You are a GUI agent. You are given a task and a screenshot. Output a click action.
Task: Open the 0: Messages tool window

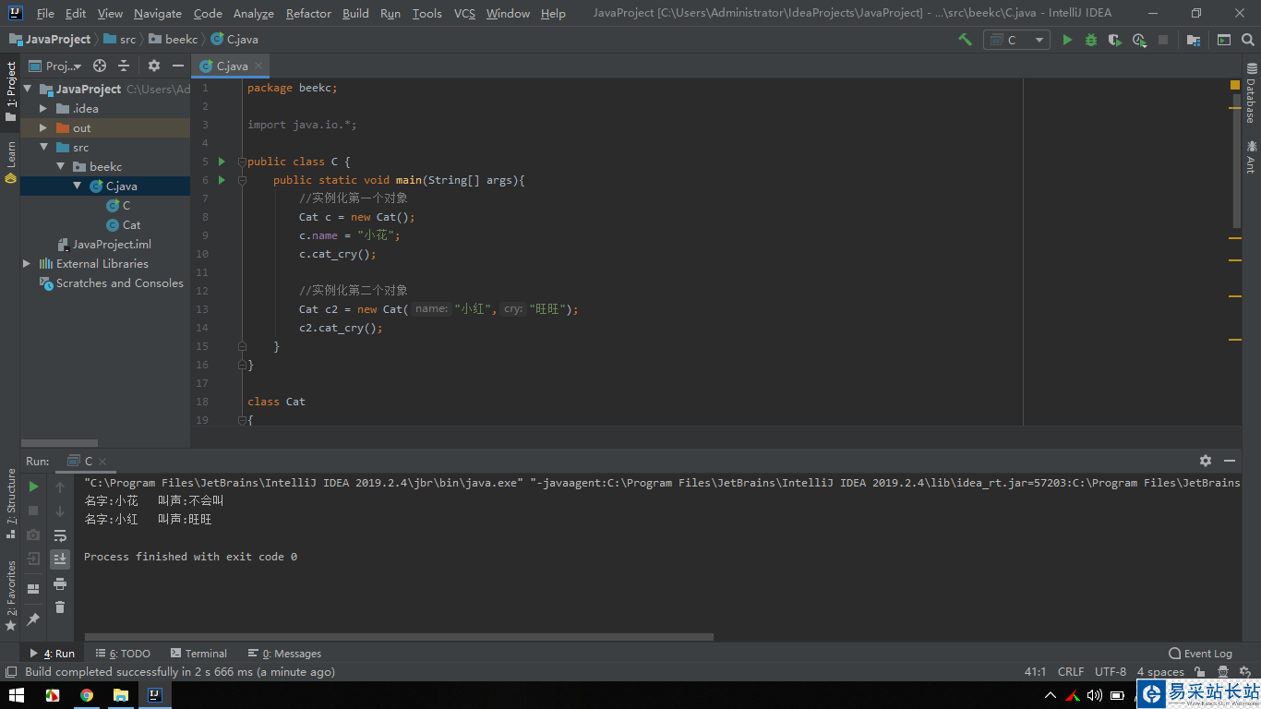284,653
